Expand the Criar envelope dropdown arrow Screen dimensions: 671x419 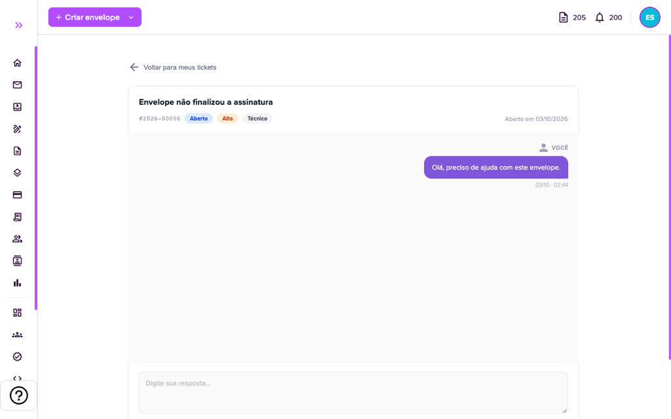131,18
